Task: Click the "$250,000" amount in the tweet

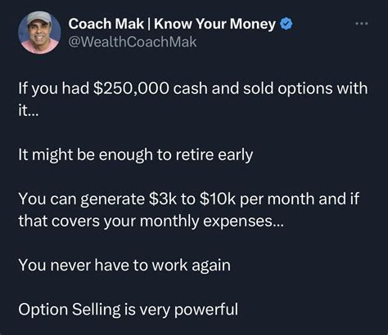Action: point(131,89)
